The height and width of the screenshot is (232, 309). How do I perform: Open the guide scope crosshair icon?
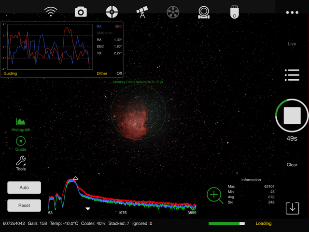point(112,12)
